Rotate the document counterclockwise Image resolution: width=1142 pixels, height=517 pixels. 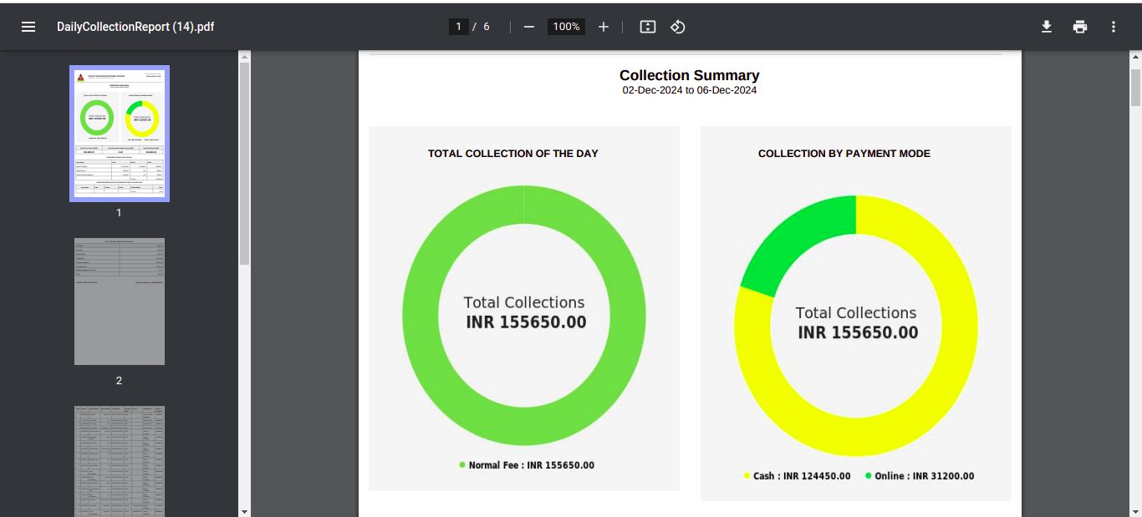[x=678, y=27]
